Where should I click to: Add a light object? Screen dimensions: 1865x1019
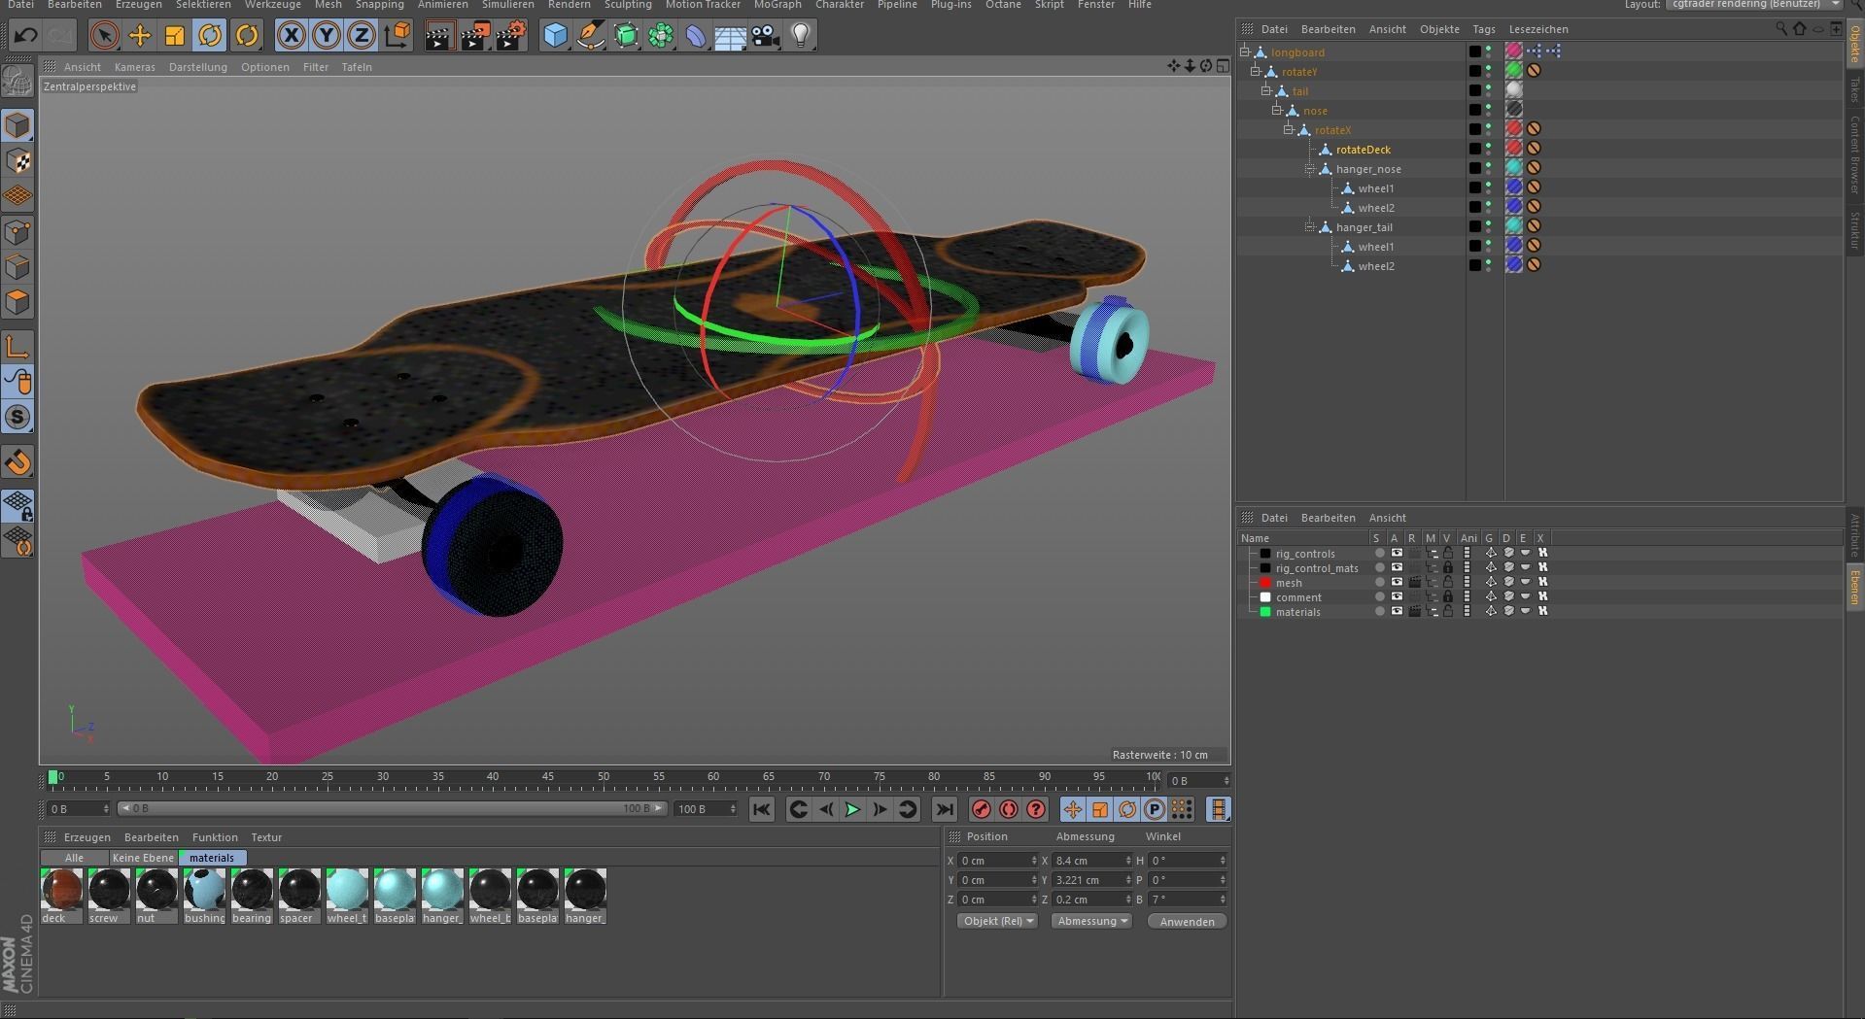(x=800, y=36)
